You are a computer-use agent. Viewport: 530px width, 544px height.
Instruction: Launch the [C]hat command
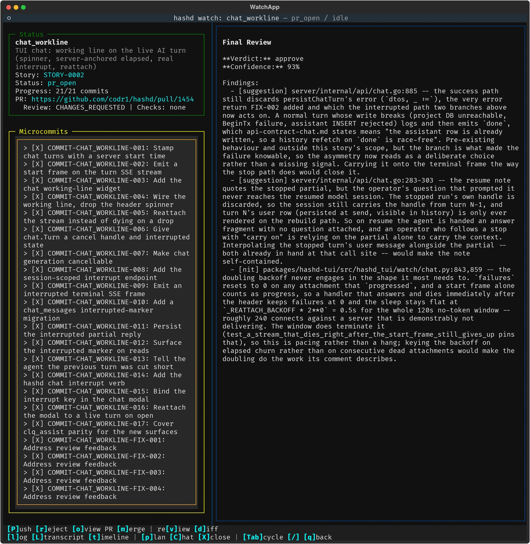coord(182,537)
